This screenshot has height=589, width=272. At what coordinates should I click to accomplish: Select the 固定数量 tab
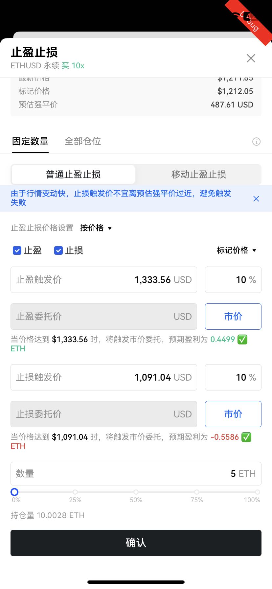tap(30, 141)
